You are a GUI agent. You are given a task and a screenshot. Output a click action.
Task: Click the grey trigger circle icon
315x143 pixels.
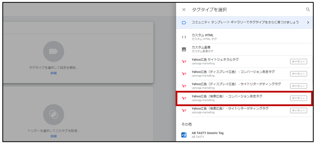pyautogui.click(x=53, y=114)
